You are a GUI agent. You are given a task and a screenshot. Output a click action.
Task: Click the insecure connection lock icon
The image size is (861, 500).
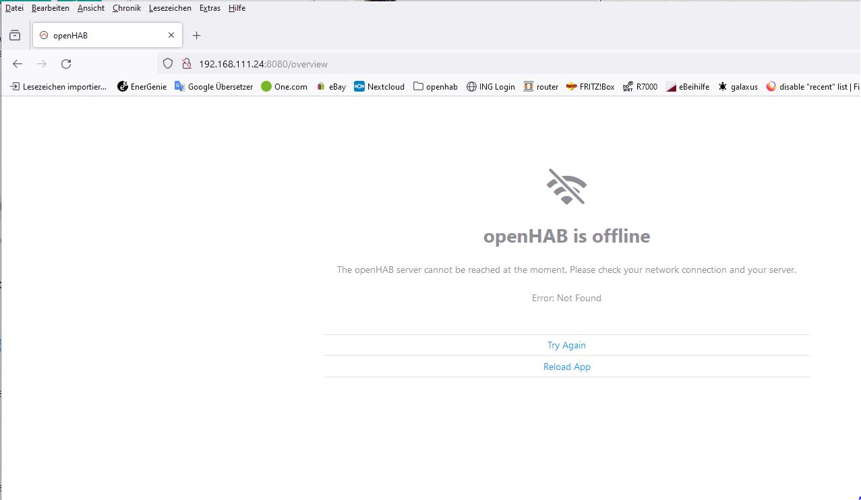point(187,64)
